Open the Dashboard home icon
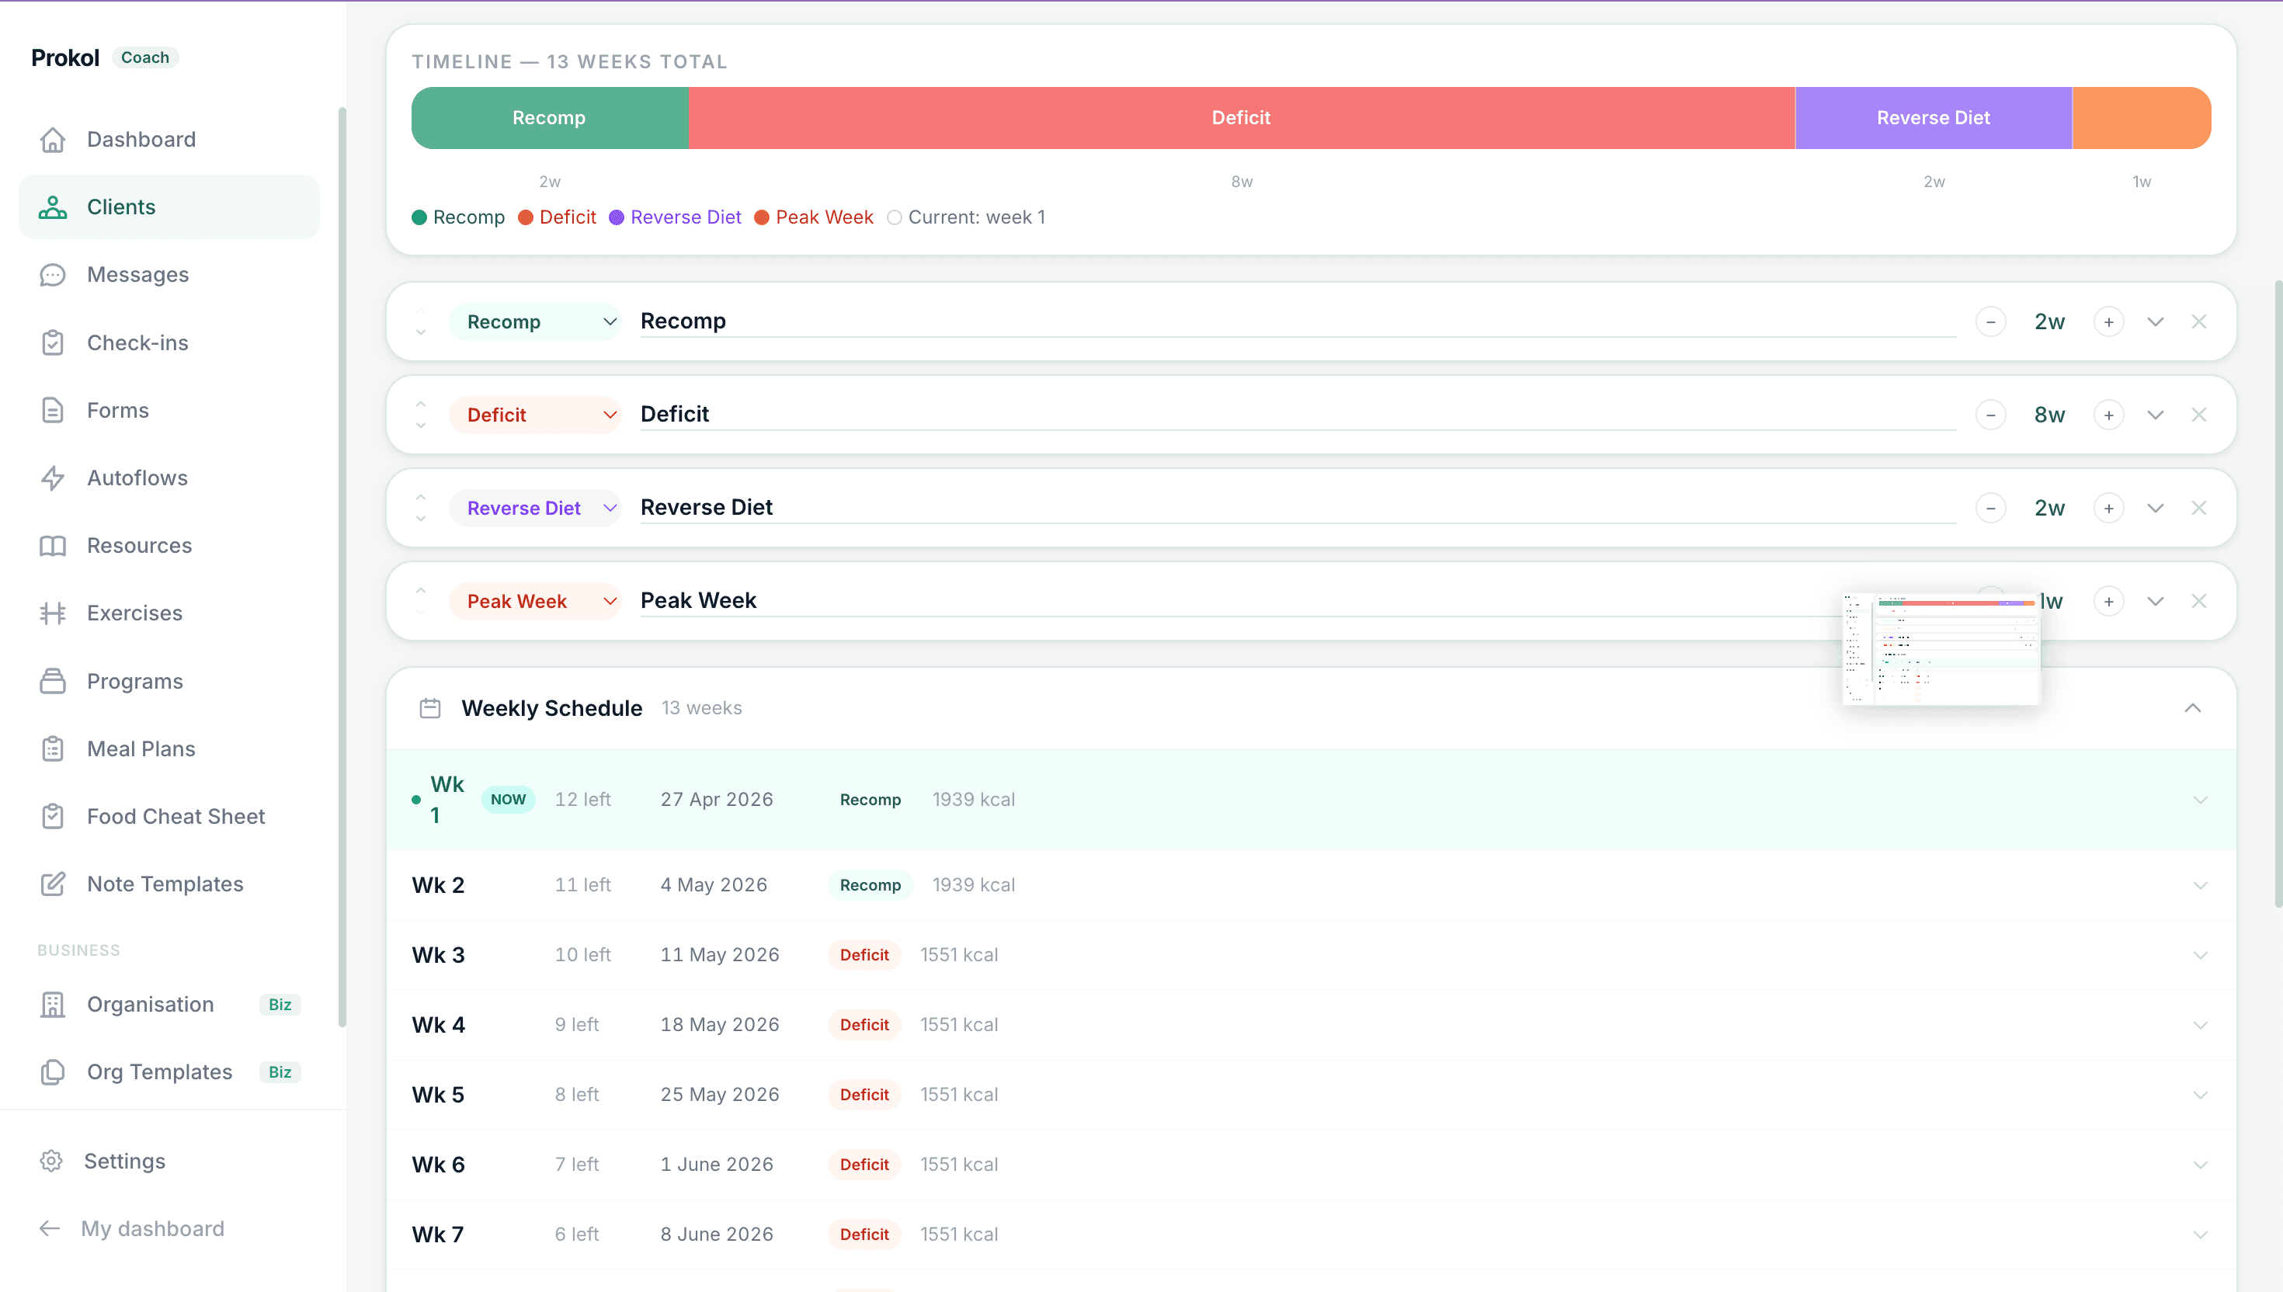 (x=52, y=139)
